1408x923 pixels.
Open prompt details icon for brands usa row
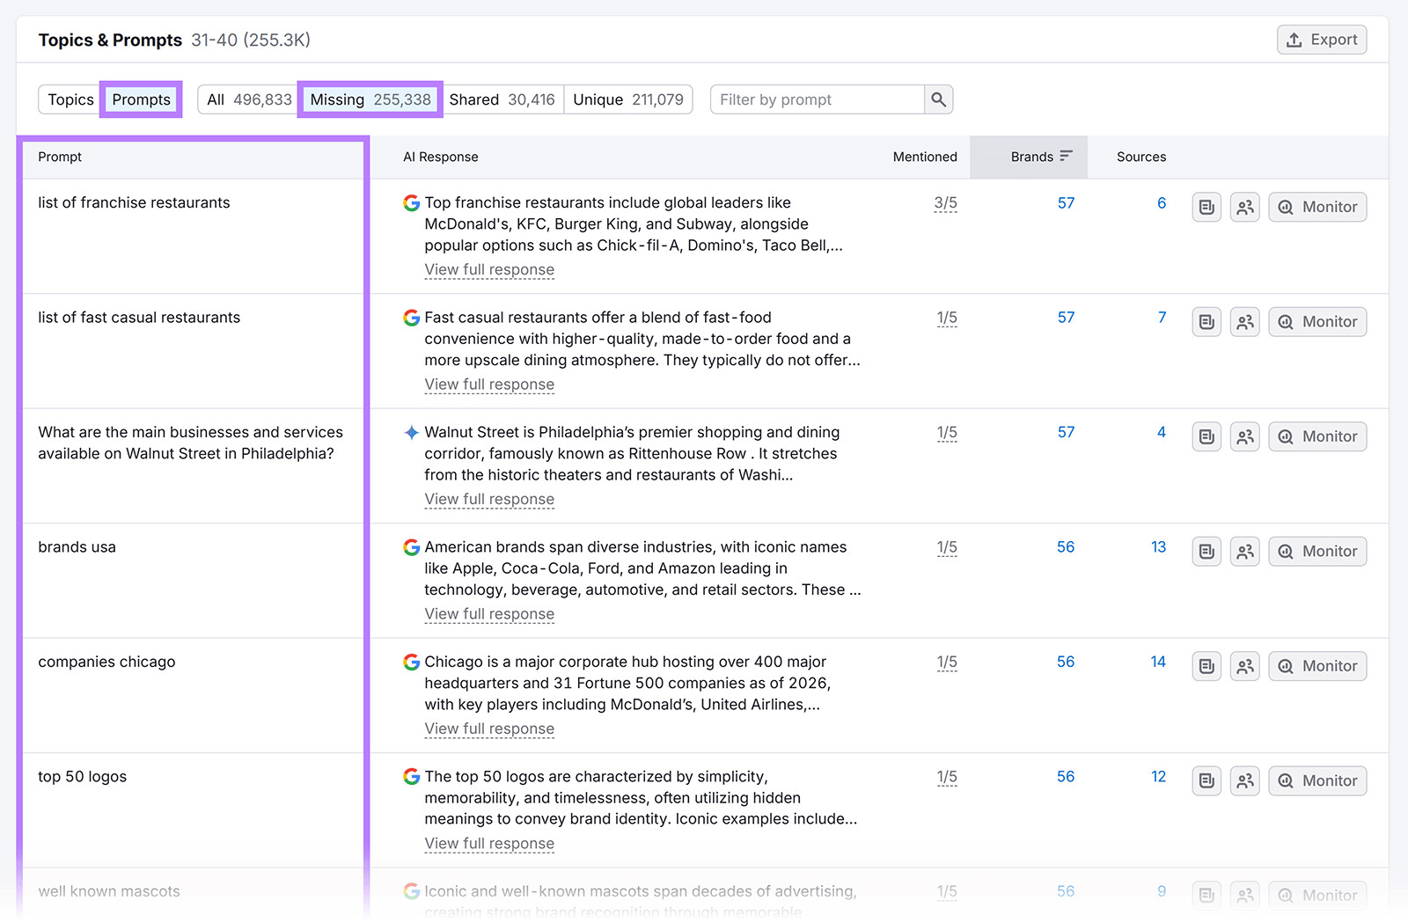pyautogui.click(x=1206, y=552)
